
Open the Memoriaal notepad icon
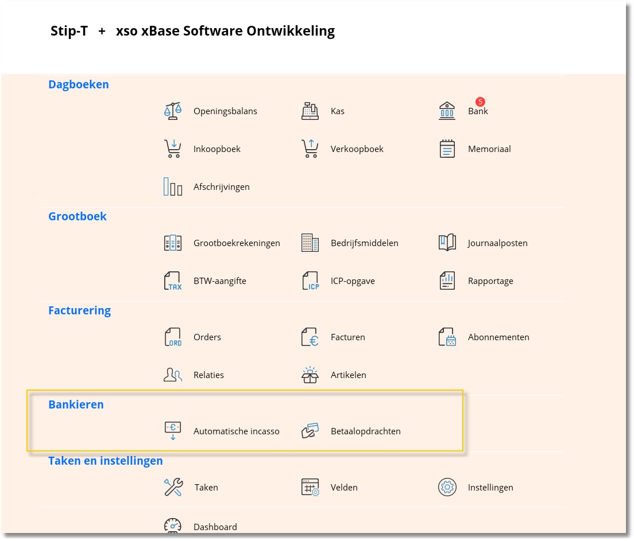[447, 149]
